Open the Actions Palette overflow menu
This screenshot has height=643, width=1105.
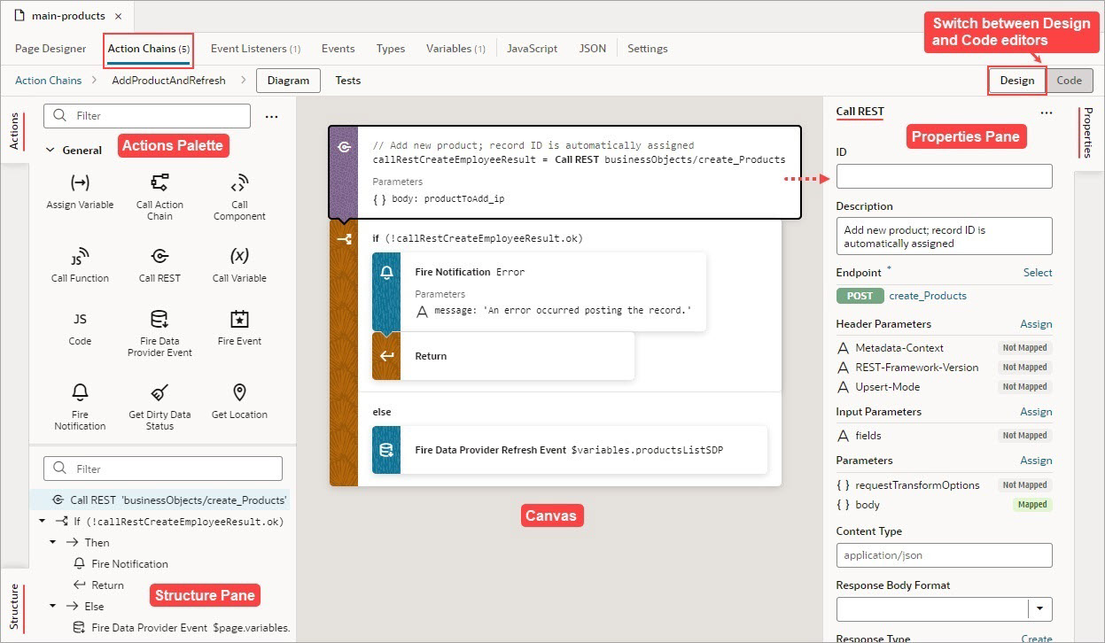[271, 116]
